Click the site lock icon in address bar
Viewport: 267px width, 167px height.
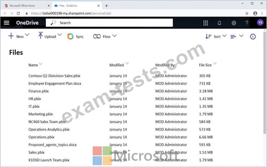[x=27, y=13]
